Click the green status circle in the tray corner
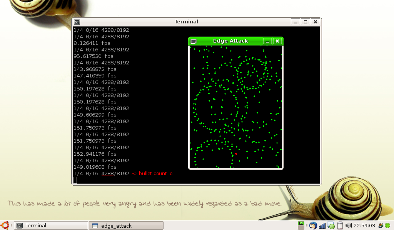 coord(387,225)
